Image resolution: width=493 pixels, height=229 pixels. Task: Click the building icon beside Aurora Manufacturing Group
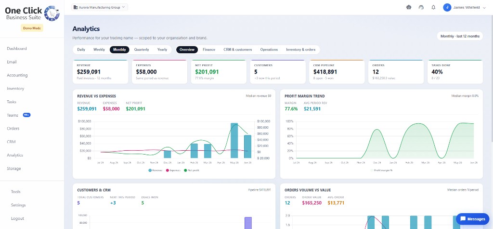pos(76,7)
